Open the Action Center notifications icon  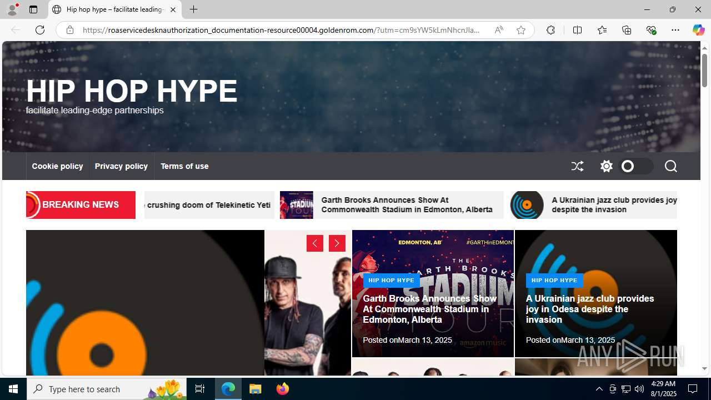pyautogui.click(x=693, y=389)
